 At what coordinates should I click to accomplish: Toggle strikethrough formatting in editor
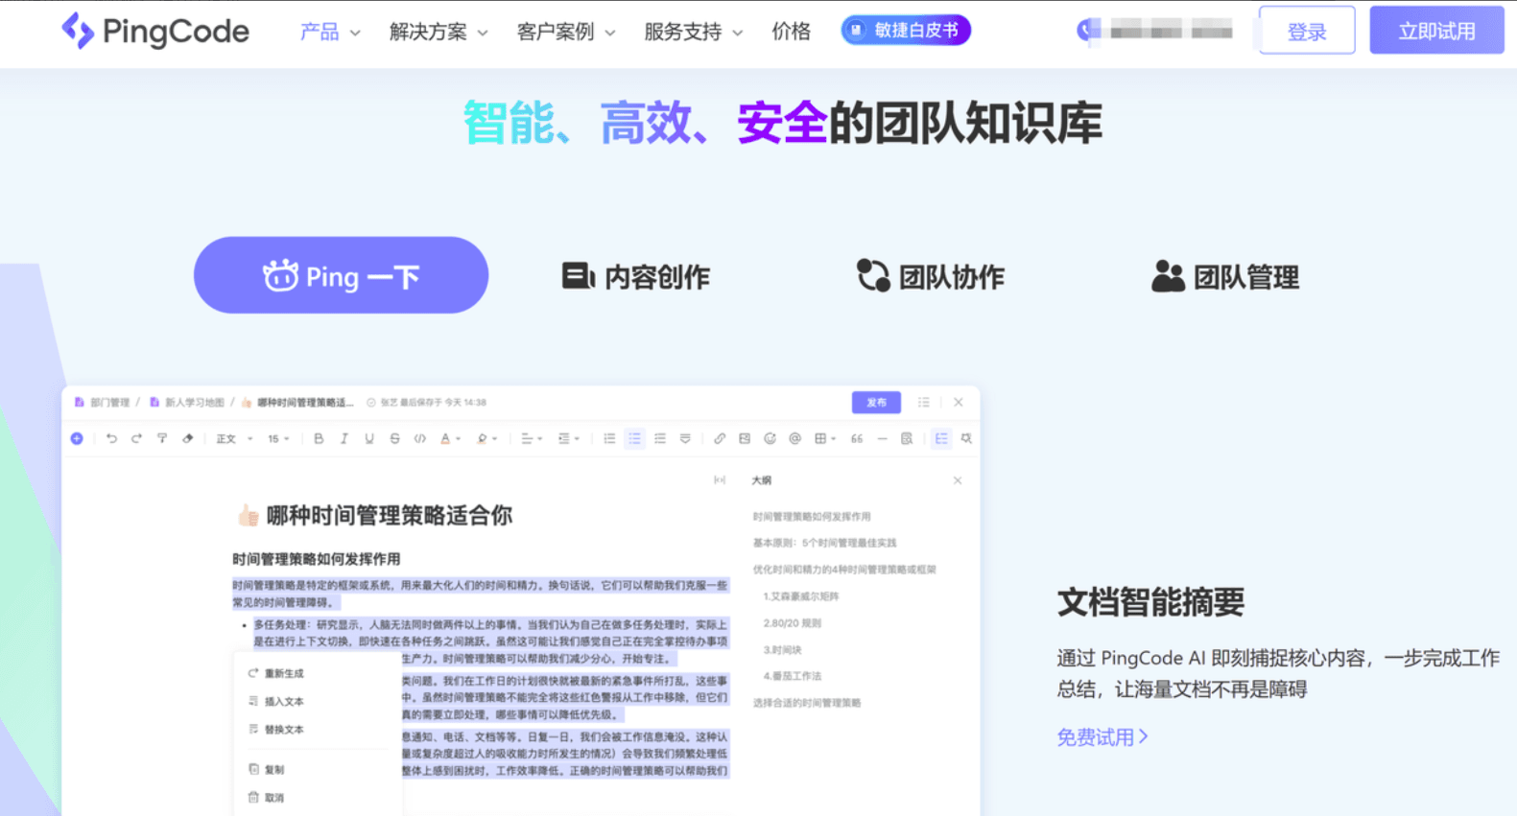(394, 439)
